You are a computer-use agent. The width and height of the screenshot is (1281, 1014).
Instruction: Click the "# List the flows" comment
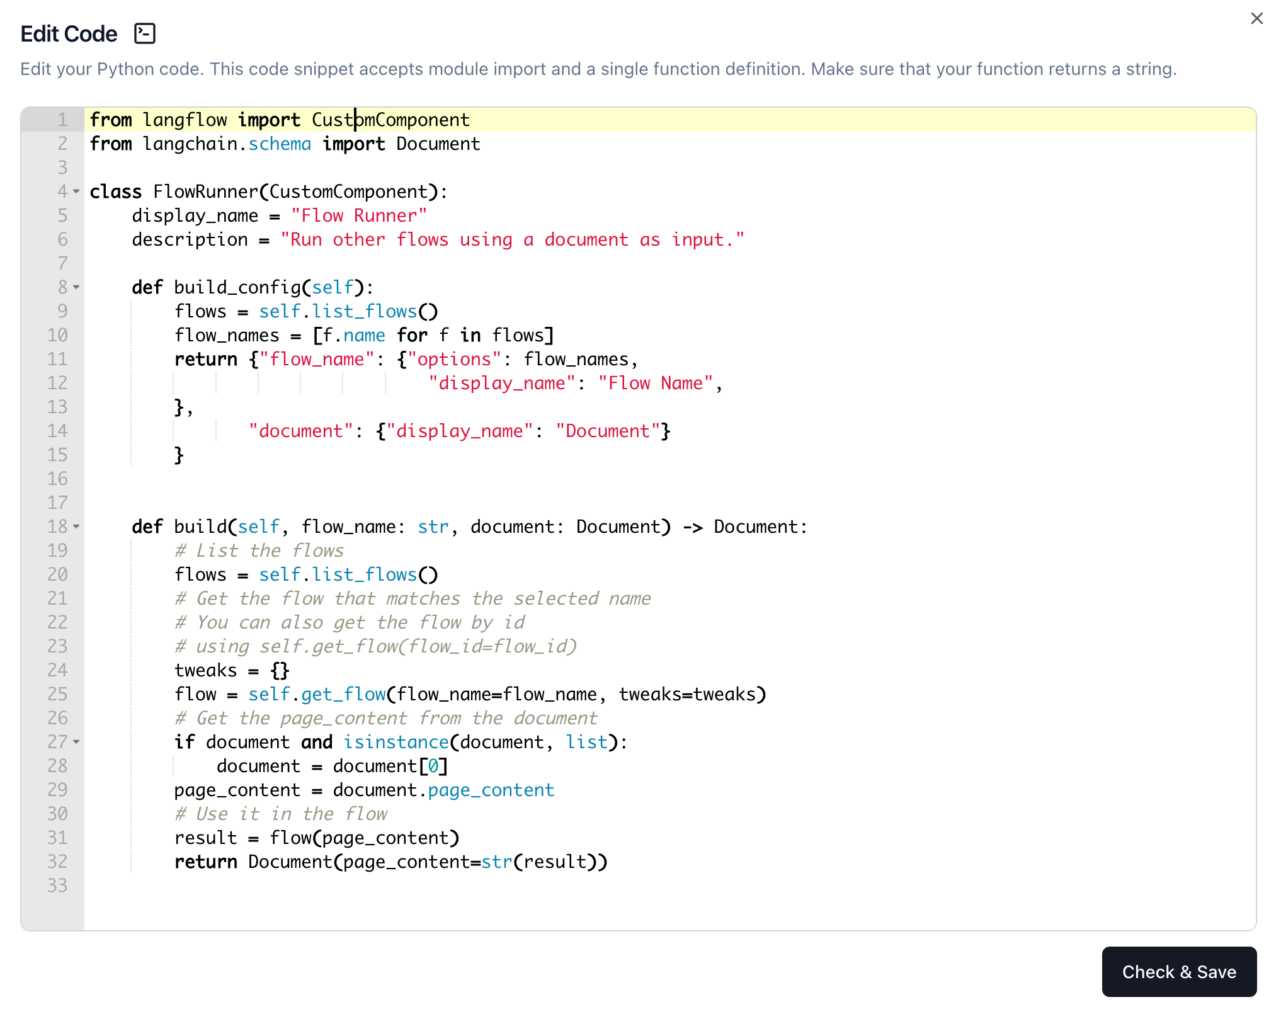tap(259, 550)
